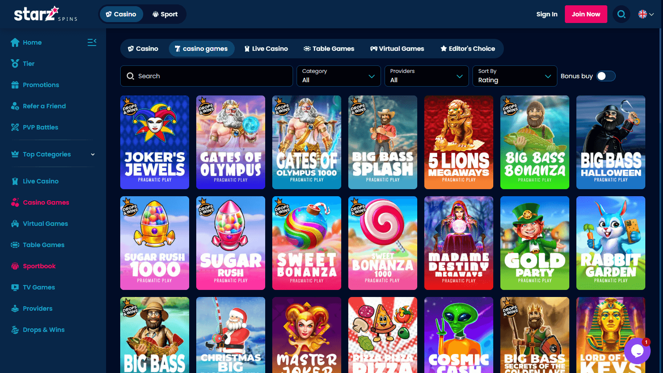Click the Drops & Wins badge on Joker's Jewels
The width and height of the screenshot is (663, 373).
click(x=130, y=107)
